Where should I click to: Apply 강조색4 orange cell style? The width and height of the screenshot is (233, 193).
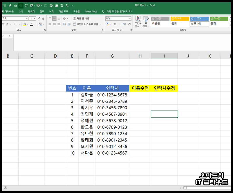point(180,18)
